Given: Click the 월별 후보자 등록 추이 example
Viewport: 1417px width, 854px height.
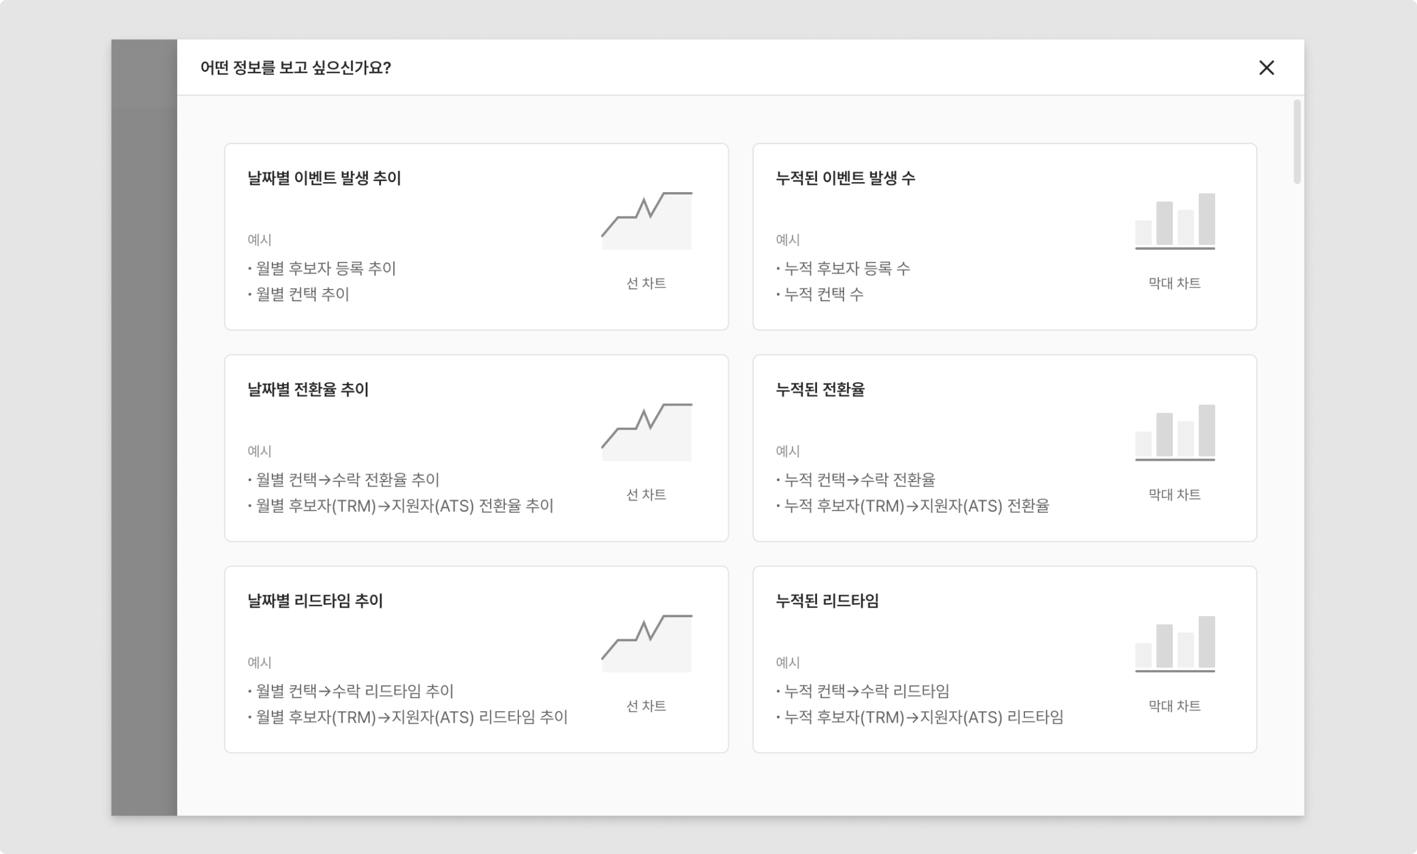Looking at the screenshot, I should (326, 269).
